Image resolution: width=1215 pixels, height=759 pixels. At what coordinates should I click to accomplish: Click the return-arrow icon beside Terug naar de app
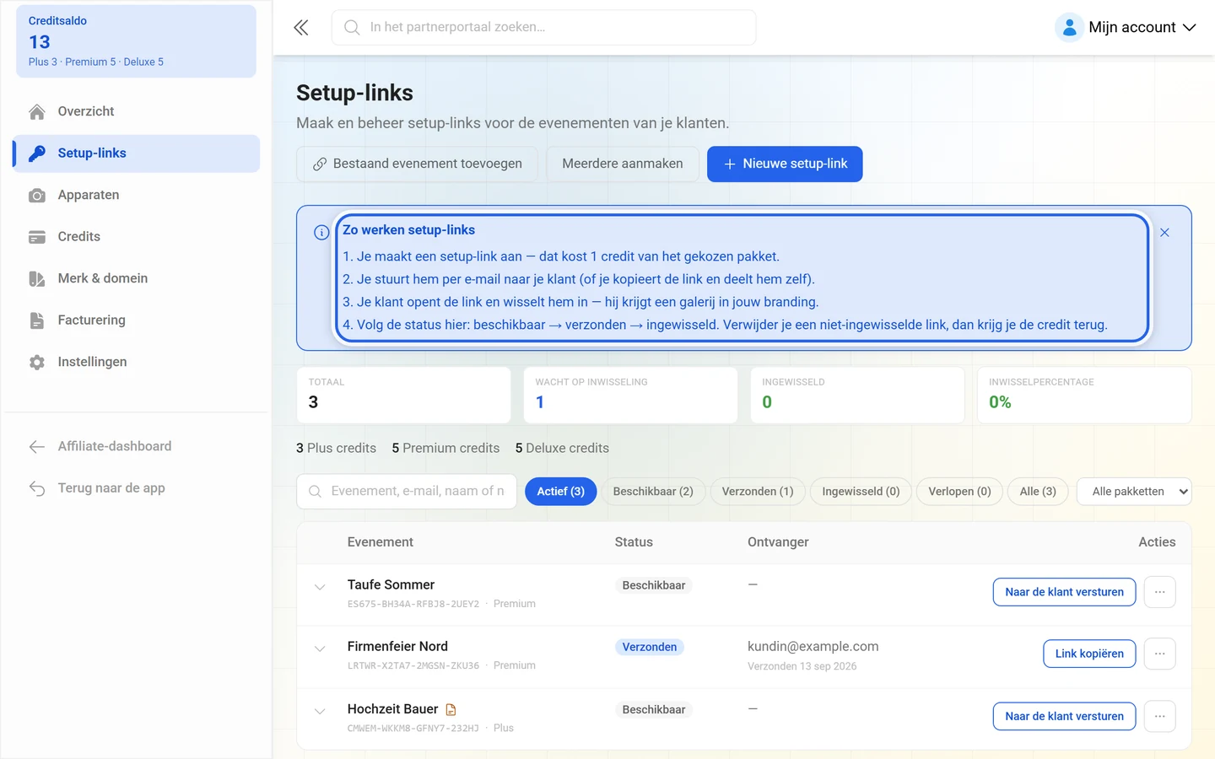click(37, 488)
